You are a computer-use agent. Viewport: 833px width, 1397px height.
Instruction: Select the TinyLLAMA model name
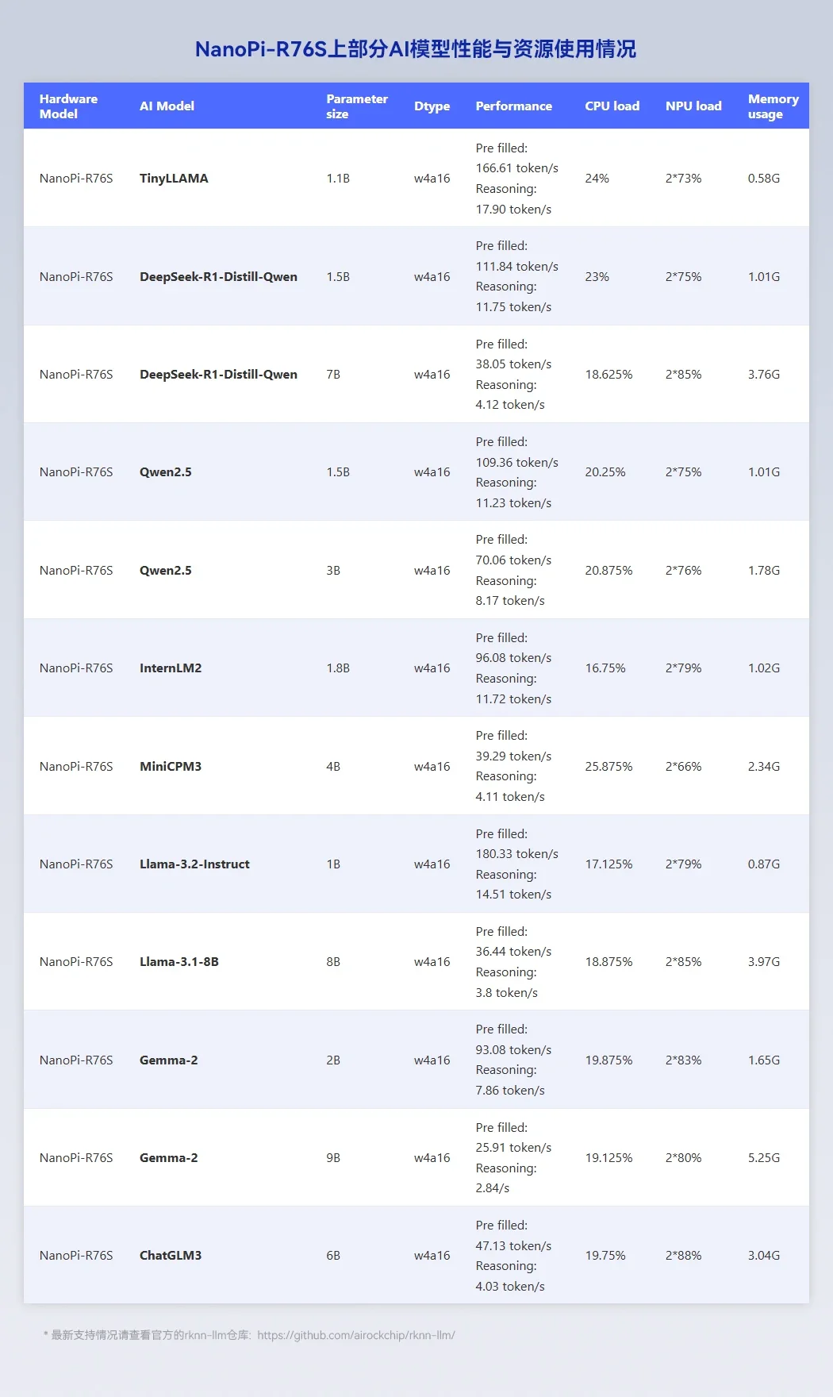click(x=174, y=179)
